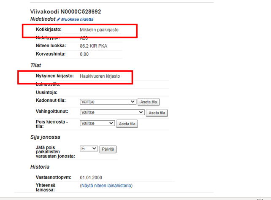271x200 pixels.
Task: Click the date 01.01.2000
Action: pos(91,178)
